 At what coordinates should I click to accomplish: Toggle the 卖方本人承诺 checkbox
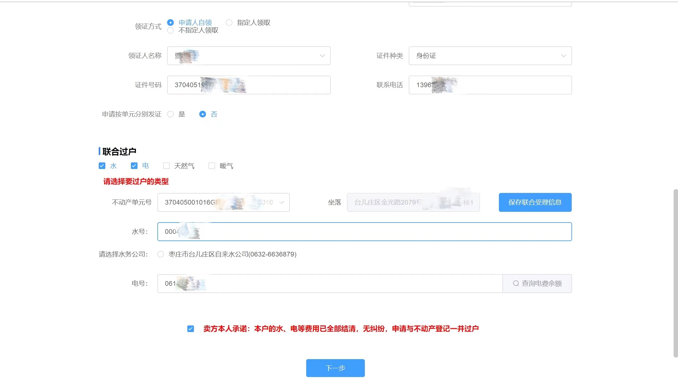point(190,329)
